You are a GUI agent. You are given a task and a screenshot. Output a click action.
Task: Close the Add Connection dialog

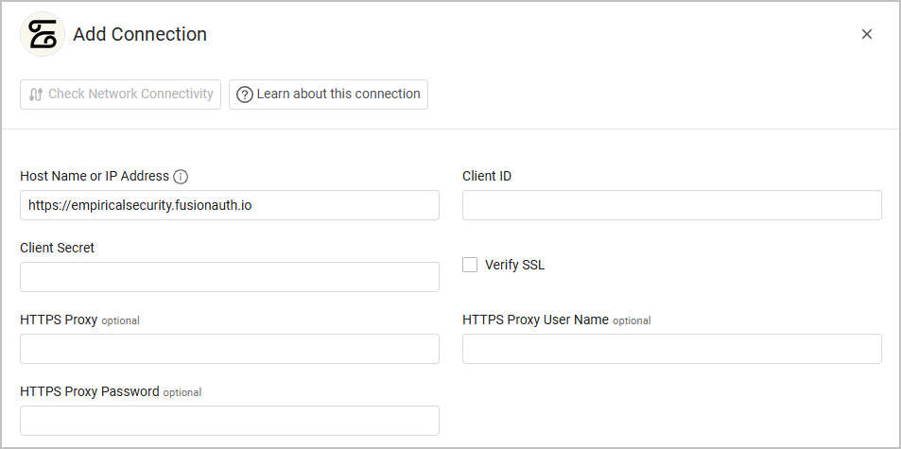[866, 34]
